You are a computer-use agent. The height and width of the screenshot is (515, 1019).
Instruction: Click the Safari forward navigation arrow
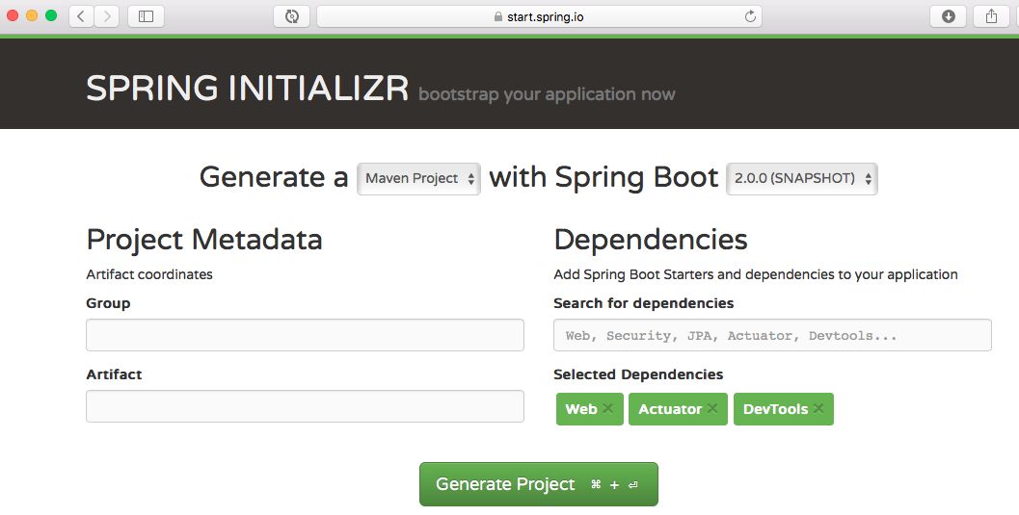pyautogui.click(x=106, y=16)
